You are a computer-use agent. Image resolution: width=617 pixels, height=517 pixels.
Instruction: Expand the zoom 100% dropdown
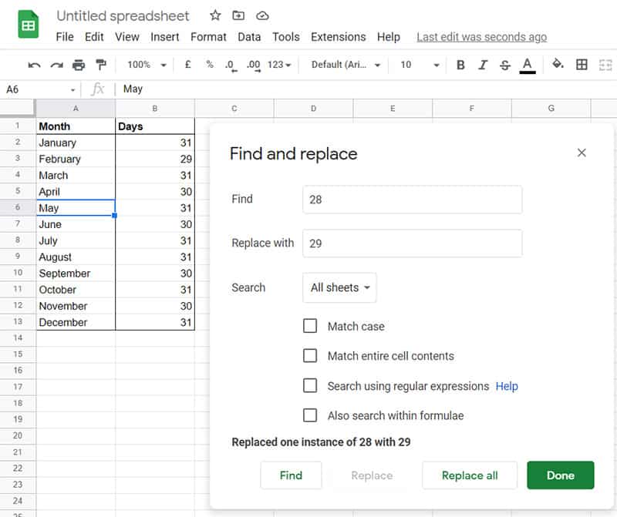145,65
